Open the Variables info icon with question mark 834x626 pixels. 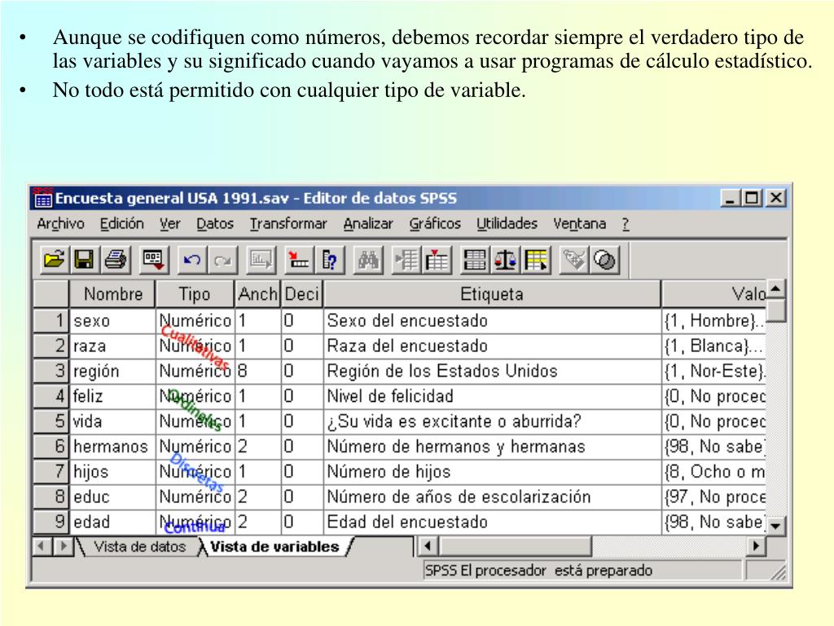coord(329,260)
